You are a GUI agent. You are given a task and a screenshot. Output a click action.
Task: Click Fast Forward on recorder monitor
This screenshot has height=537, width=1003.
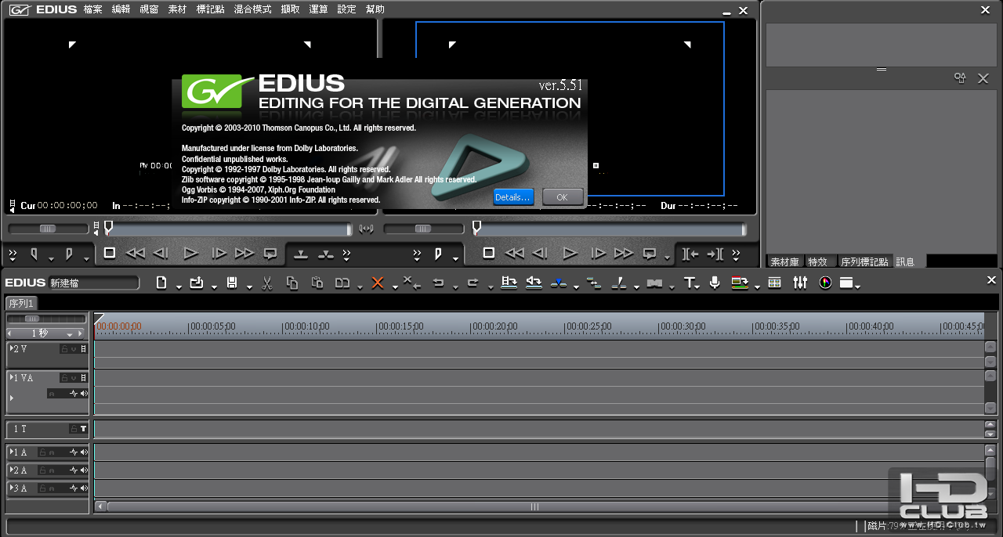point(624,253)
